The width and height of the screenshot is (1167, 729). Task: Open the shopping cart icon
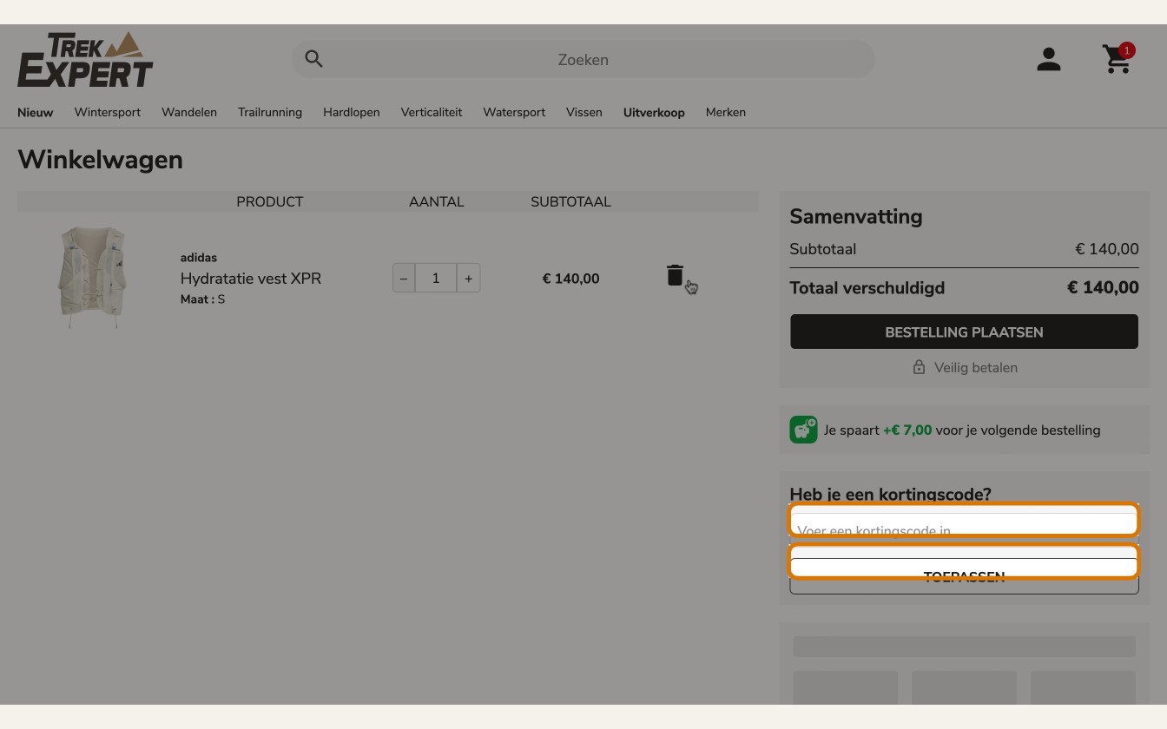point(1118,59)
